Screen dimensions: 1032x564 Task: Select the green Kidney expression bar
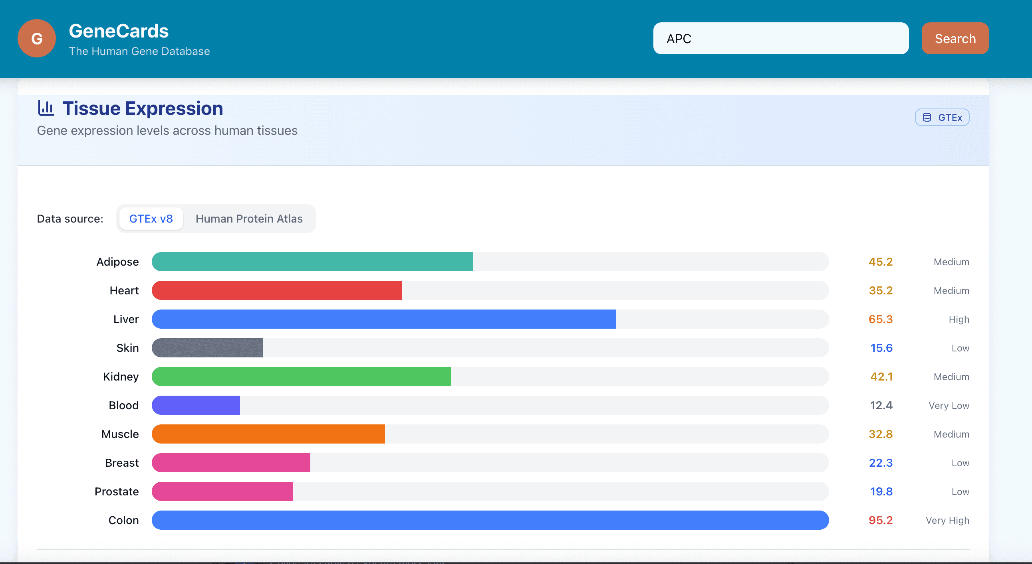(x=301, y=377)
